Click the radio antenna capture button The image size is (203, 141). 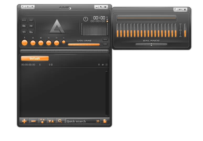pos(31,20)
